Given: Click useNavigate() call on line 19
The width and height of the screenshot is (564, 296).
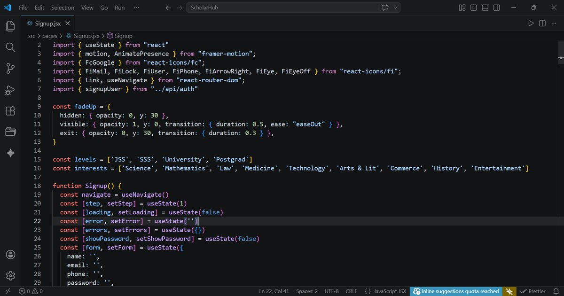Looking at the screenshot, I should pos(145,195).
